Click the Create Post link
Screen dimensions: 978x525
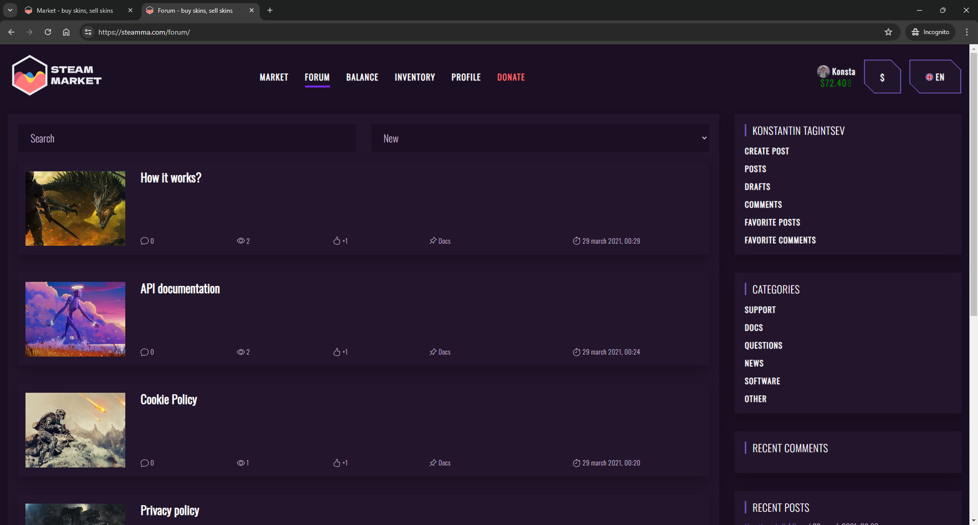(767, 152)
